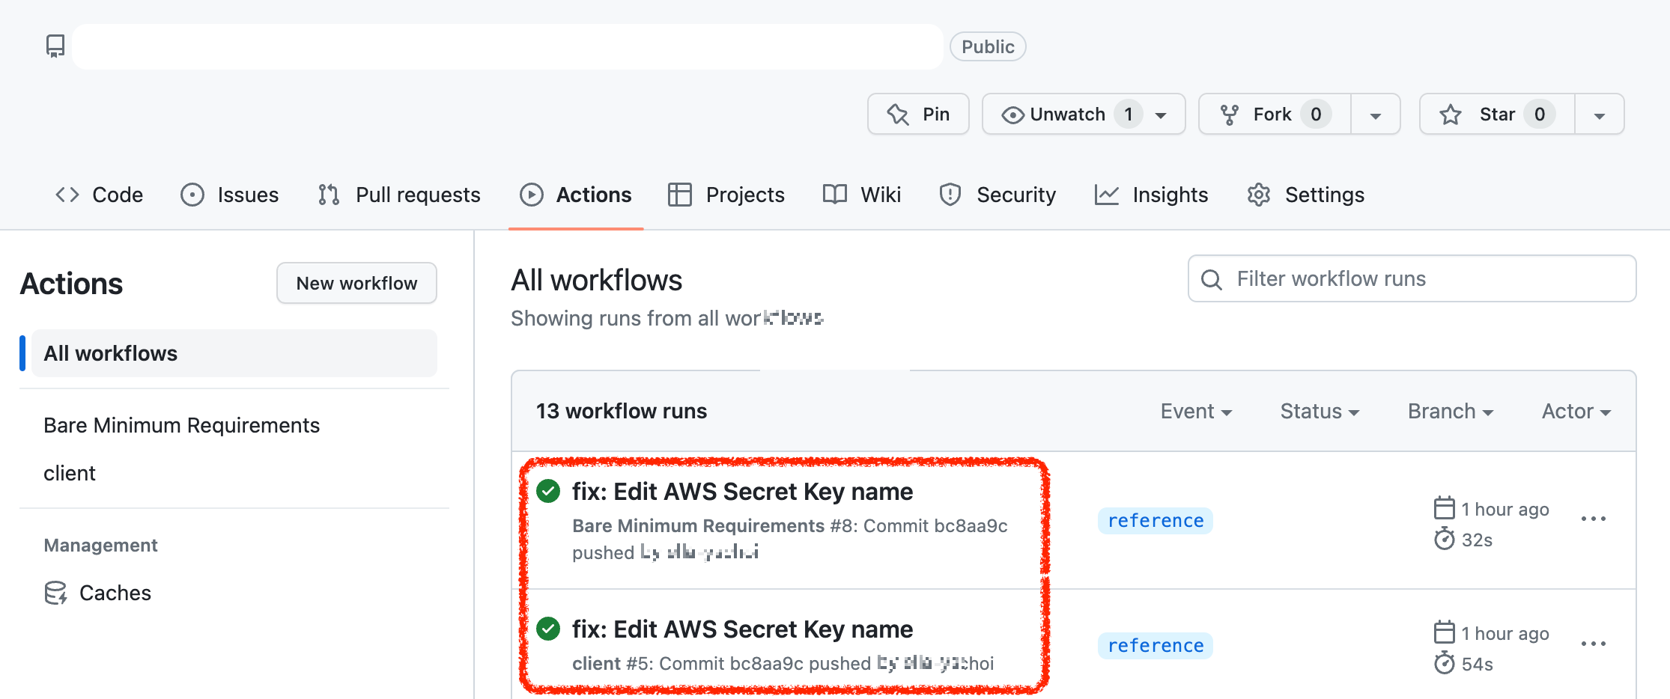Select the client workflow in sidebar
This screenshot has width=1670, height=699.
[70, 473]
